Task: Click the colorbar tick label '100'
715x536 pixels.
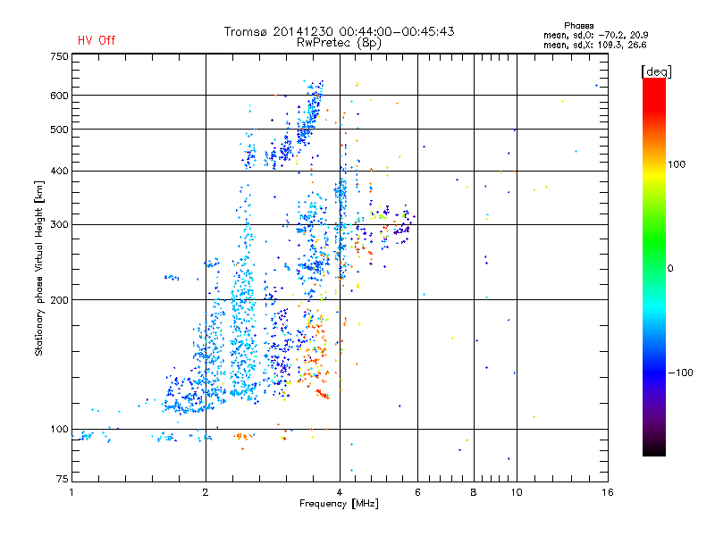Action: tap(677, 164)
